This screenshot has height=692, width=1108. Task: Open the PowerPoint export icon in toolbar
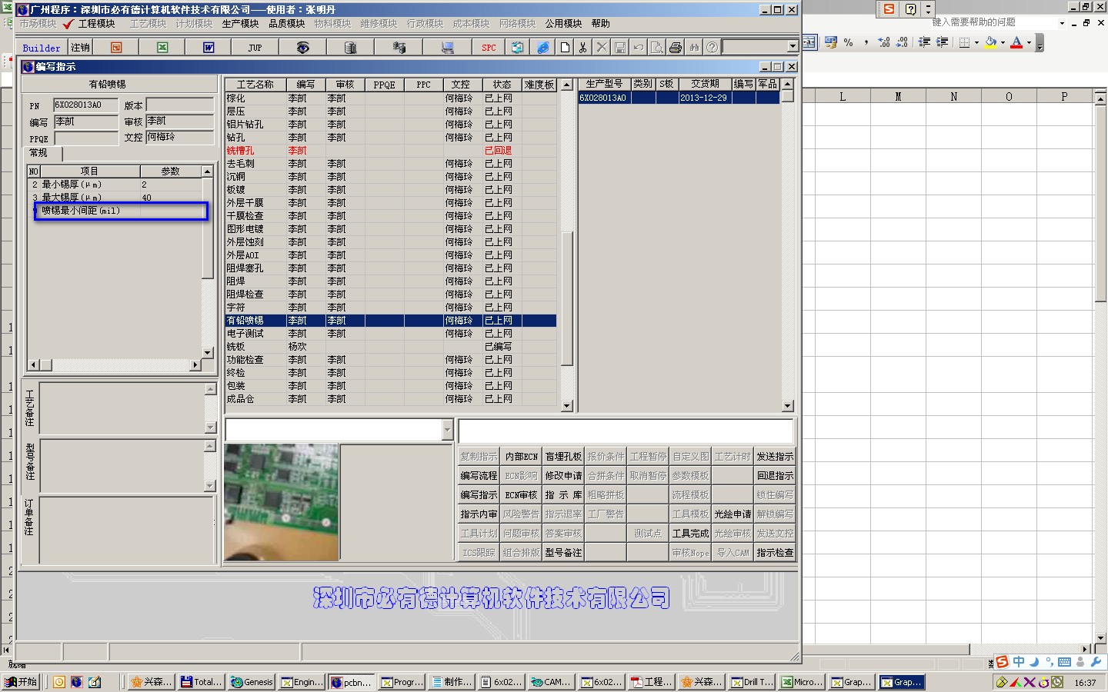pos(116,48)
